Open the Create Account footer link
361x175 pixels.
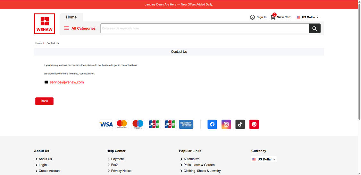click(x=49, y=171)
